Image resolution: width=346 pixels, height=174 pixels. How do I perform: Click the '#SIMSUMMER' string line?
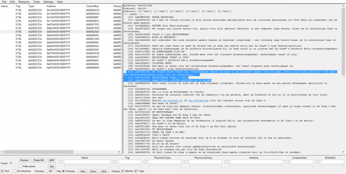pos(147,89)
